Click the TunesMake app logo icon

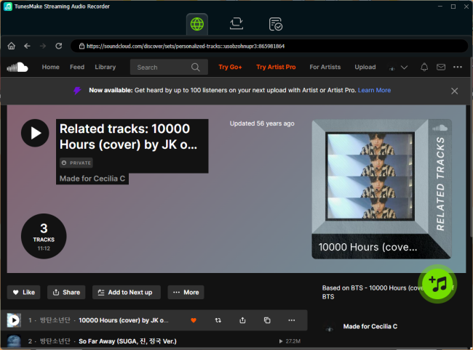[7, 7]
